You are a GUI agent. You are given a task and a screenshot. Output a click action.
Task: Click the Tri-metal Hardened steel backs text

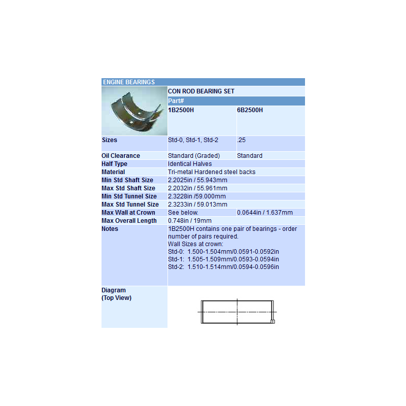point(212,172)
